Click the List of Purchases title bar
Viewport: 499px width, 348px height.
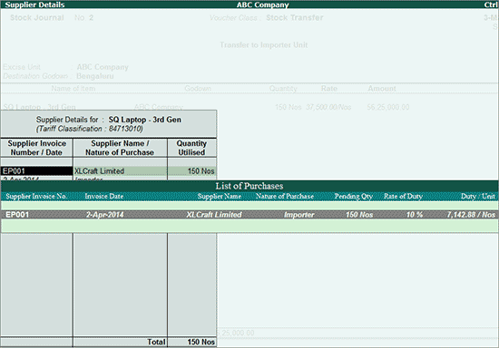click(249, 186)
